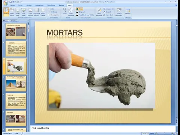Save via the quick access toolbar icon
The image size is (180, 135).
click(10, 2)
